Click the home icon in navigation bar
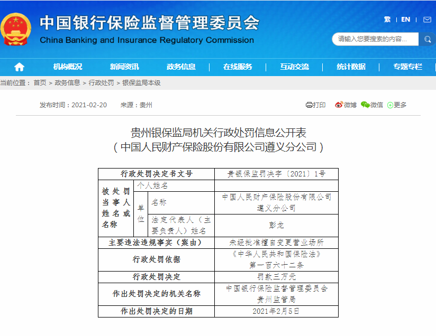This screenshot has height=336, width=436. (19, 67)
